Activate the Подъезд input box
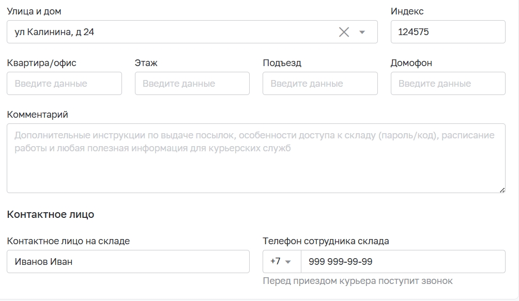519x301 pixels. [x=320, y=83]
